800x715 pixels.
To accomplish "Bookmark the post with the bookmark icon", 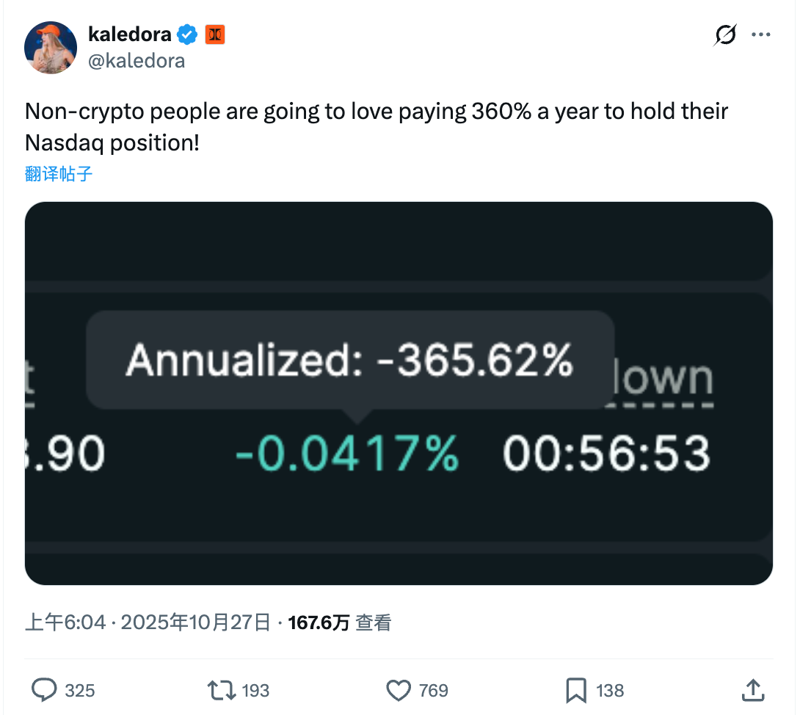I will [x=575, y=690].
